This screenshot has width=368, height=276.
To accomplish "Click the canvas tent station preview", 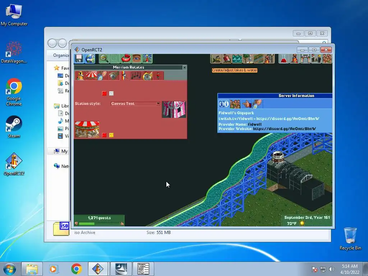I will [174, 109].
